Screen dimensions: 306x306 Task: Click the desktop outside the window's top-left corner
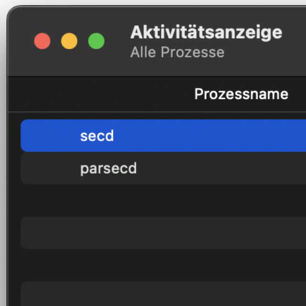coord(3,3)
